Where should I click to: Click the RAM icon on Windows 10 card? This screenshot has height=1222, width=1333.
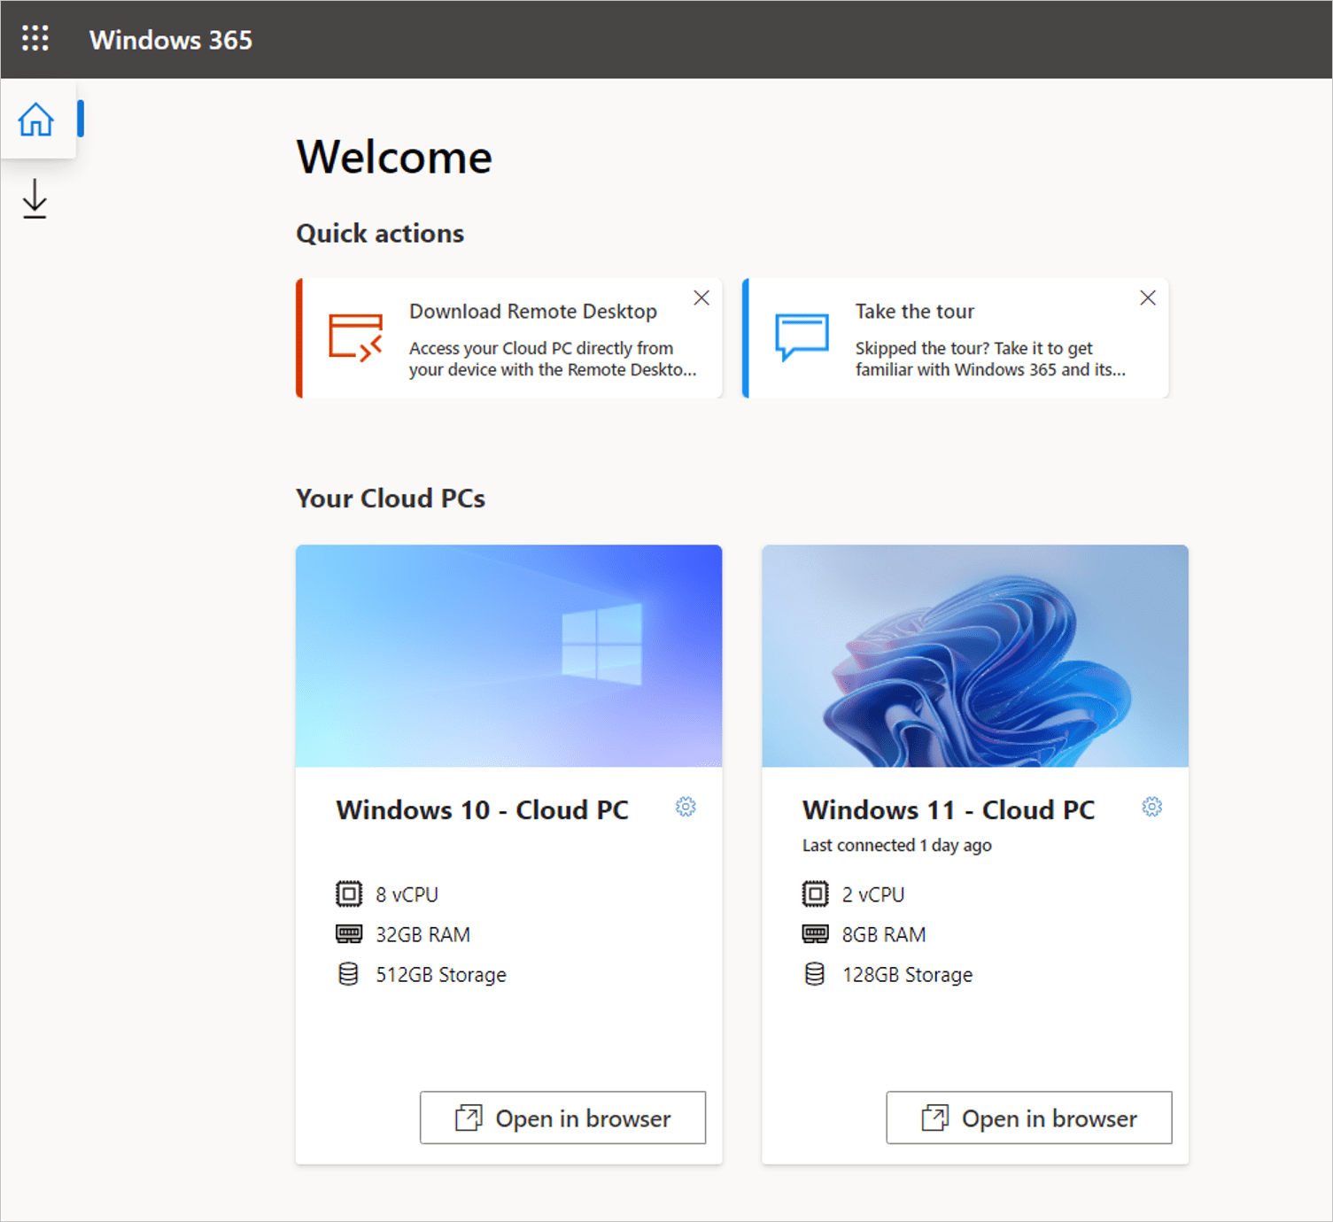tap(349, 933)
